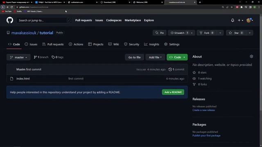The width and height of the screenshot is (262, 147).
Task: Open the notifications bell
Action: 233,20
